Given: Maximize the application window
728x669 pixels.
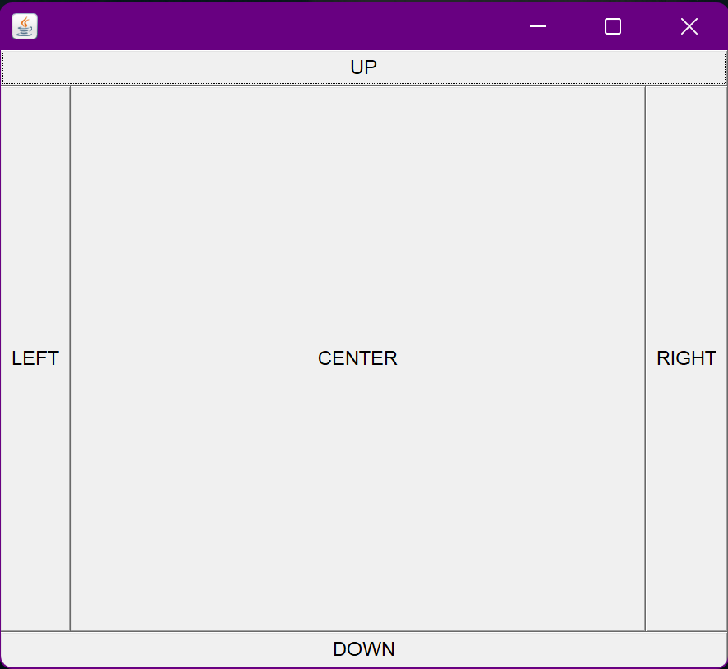Looking at the screenshot, I should [611, 26].
